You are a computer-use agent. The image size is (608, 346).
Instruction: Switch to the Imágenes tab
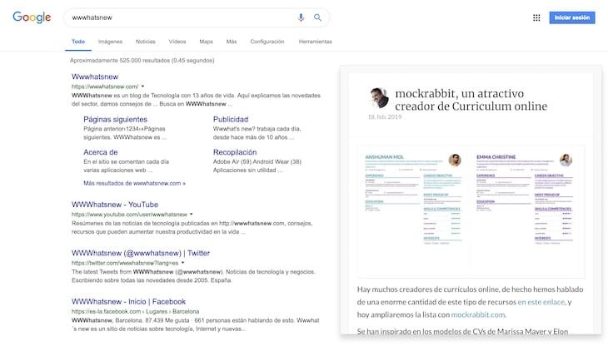click(x=110, y=42)
